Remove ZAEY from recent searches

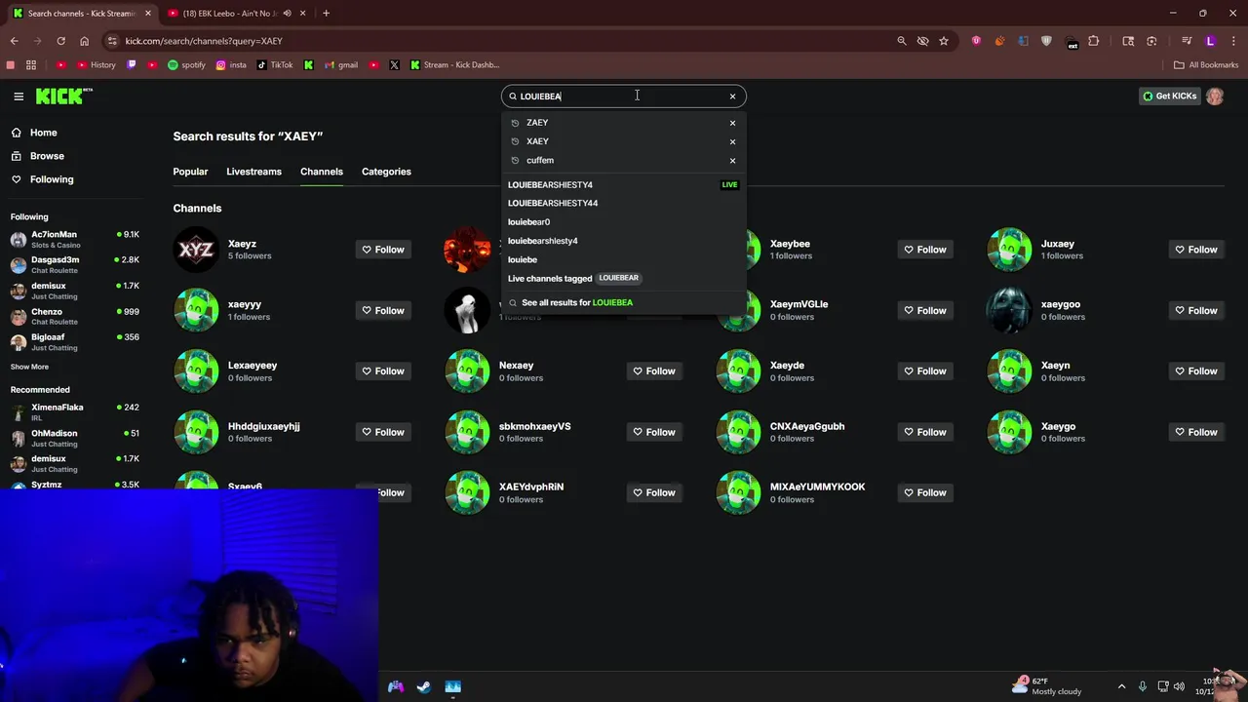[732, 123]
